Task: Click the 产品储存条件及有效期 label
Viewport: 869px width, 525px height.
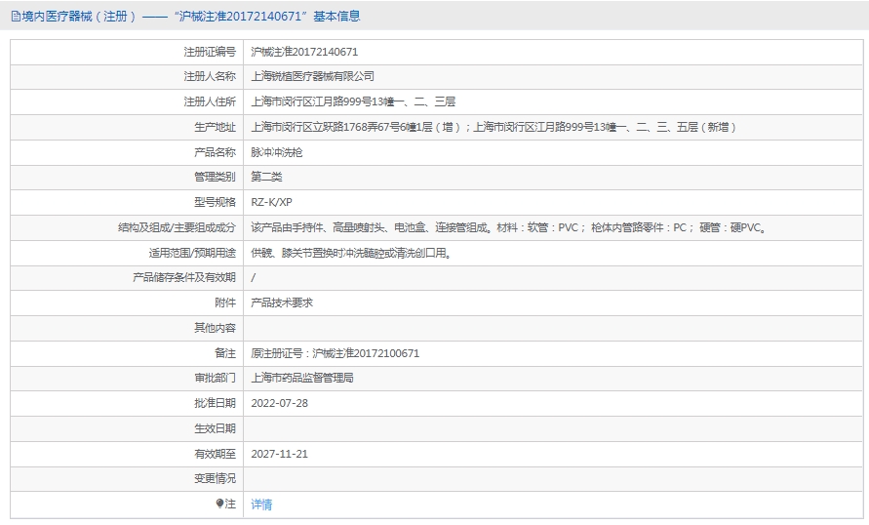Action: coord(184,277)
